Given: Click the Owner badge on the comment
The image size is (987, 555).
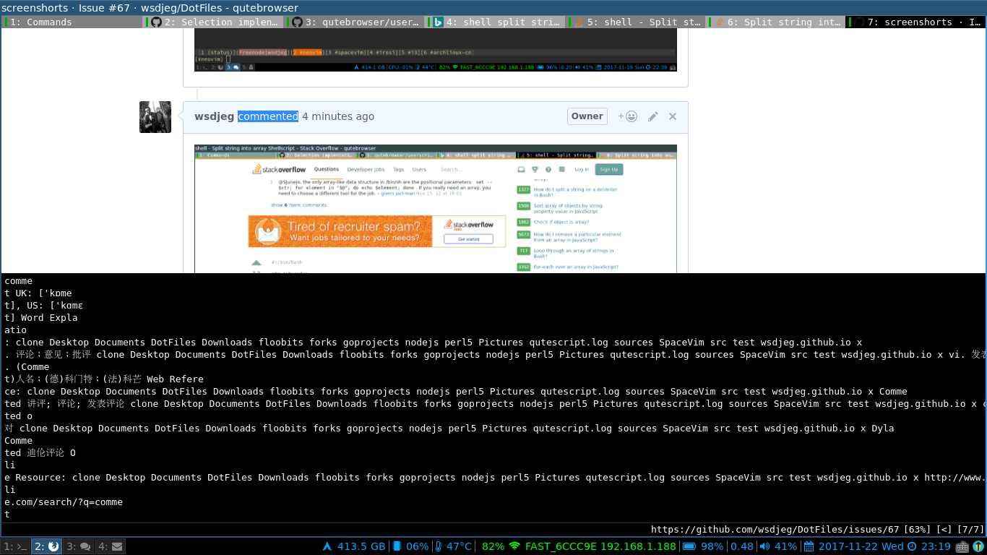Looking at the screenshot, I should [x=587, y=116].
